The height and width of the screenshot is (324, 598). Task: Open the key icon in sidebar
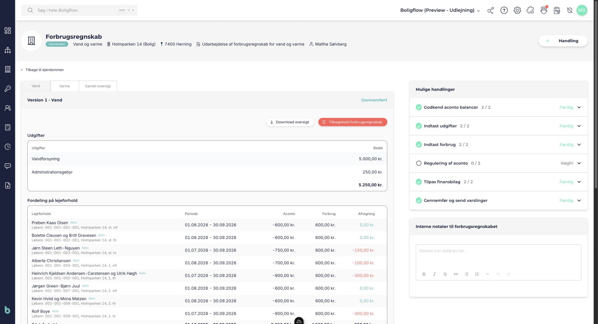coord(8,89)
